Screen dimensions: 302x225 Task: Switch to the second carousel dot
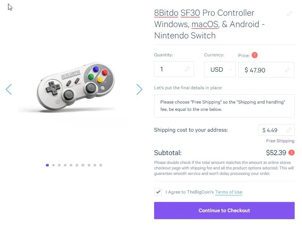point(53,165)
